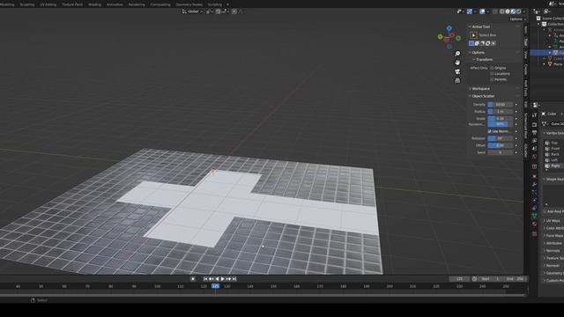Switch to rendered viewport shading

pyautogui.click(x=518, y=11)
